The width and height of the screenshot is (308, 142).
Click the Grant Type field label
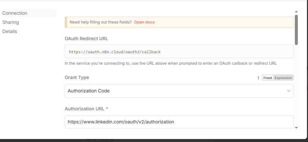tap(77, 77)
